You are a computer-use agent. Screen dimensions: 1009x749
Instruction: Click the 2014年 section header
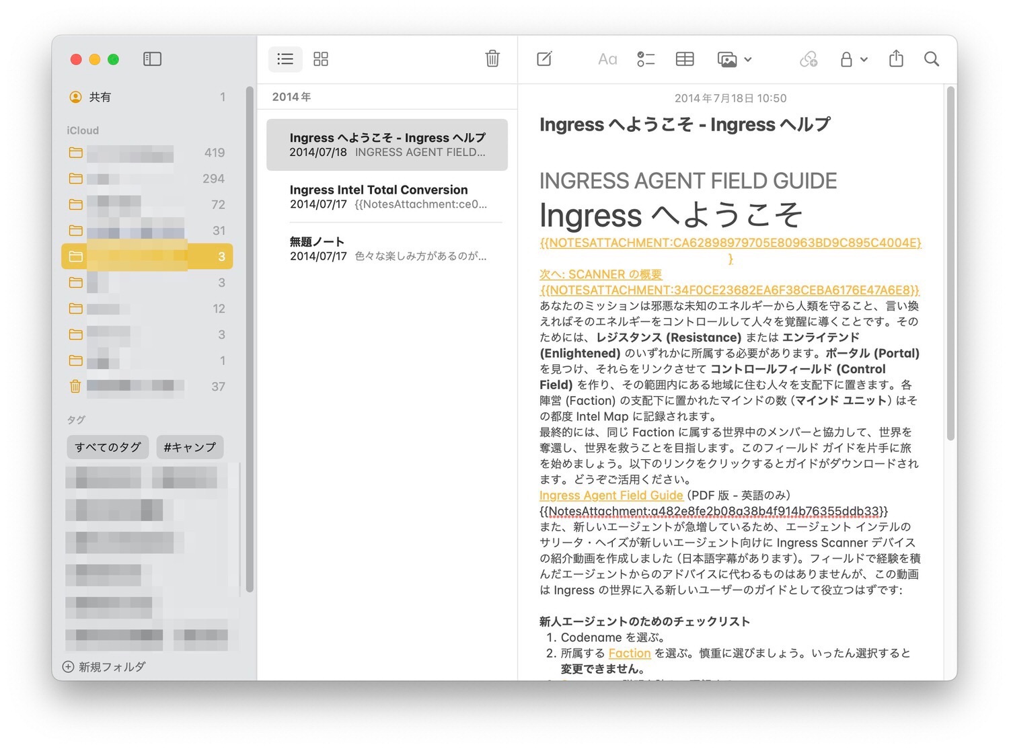[291, 97]
